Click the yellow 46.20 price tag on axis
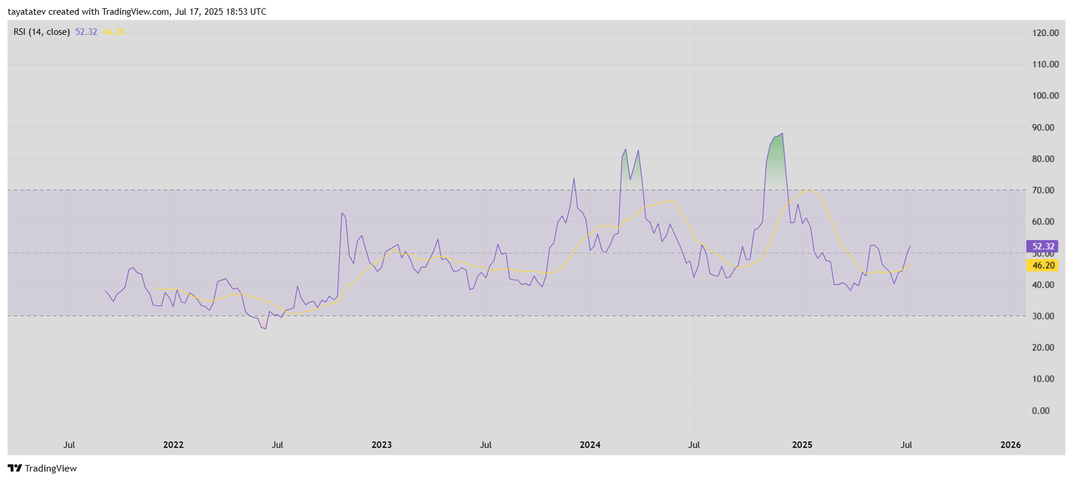 click(1043, 265)
